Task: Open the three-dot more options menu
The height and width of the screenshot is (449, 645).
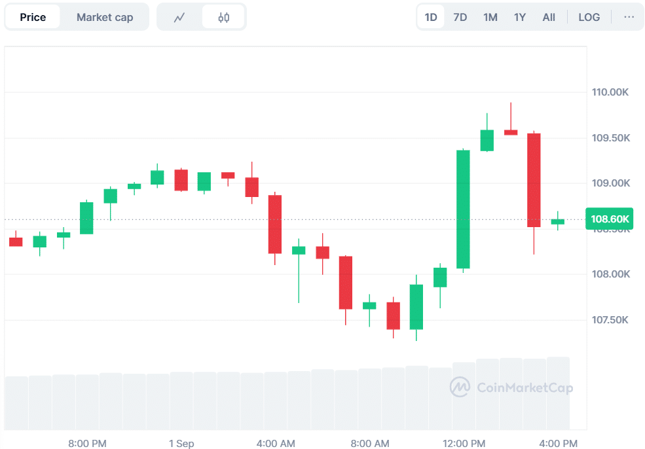Action: tap(629, 17)
